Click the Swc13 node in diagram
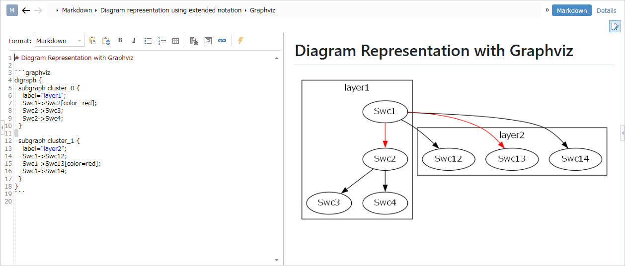The height and width of the screenshot is (266, 625). (512, 159)
